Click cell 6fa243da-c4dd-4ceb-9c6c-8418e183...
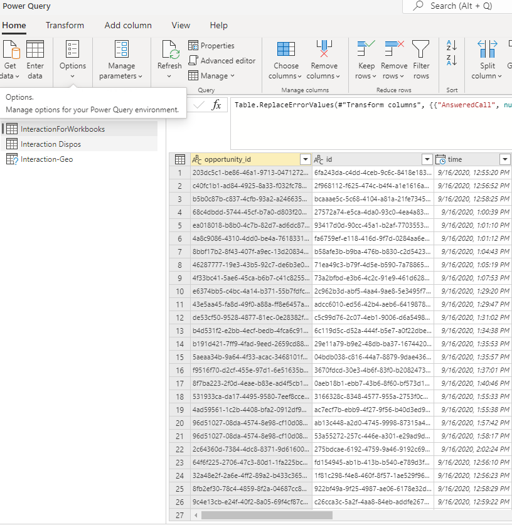Screen dimensions: 512x525 [x=373, y=172]
